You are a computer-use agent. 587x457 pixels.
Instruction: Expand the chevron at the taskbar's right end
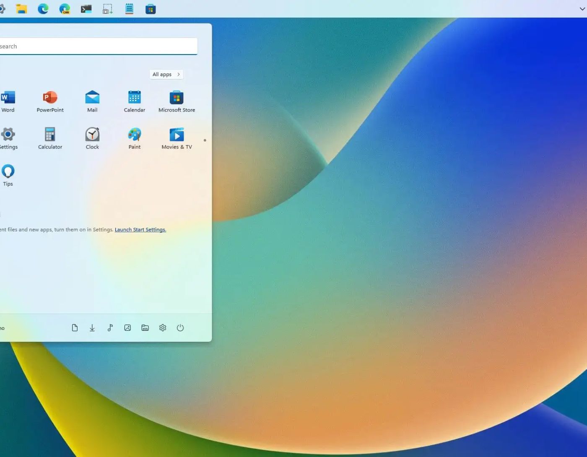click(x=582, y=9)
